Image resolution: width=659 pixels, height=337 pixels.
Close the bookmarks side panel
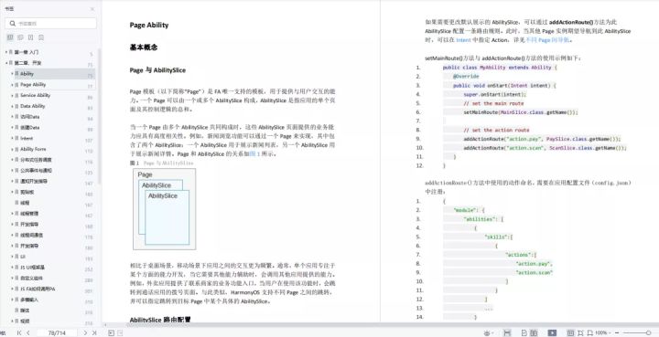92,9
